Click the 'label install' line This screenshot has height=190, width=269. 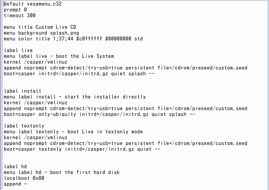pos(22,91)
